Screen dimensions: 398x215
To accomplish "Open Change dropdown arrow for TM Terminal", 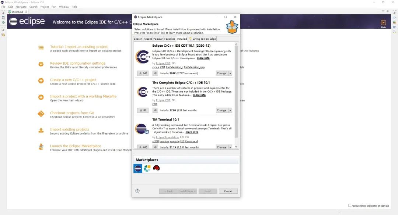I will pyautogui.click(x=230, y=147).
